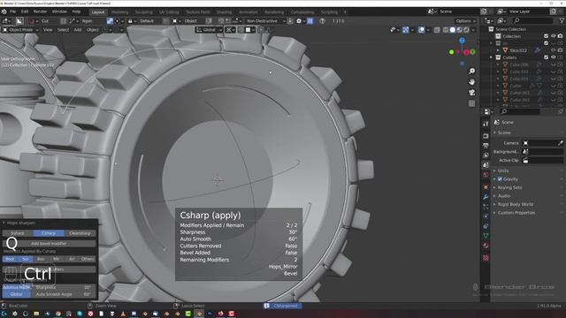This screenshot has width=566, height=318.
Task: Select wireframe viewport shading mode
Action: point(446,30)
